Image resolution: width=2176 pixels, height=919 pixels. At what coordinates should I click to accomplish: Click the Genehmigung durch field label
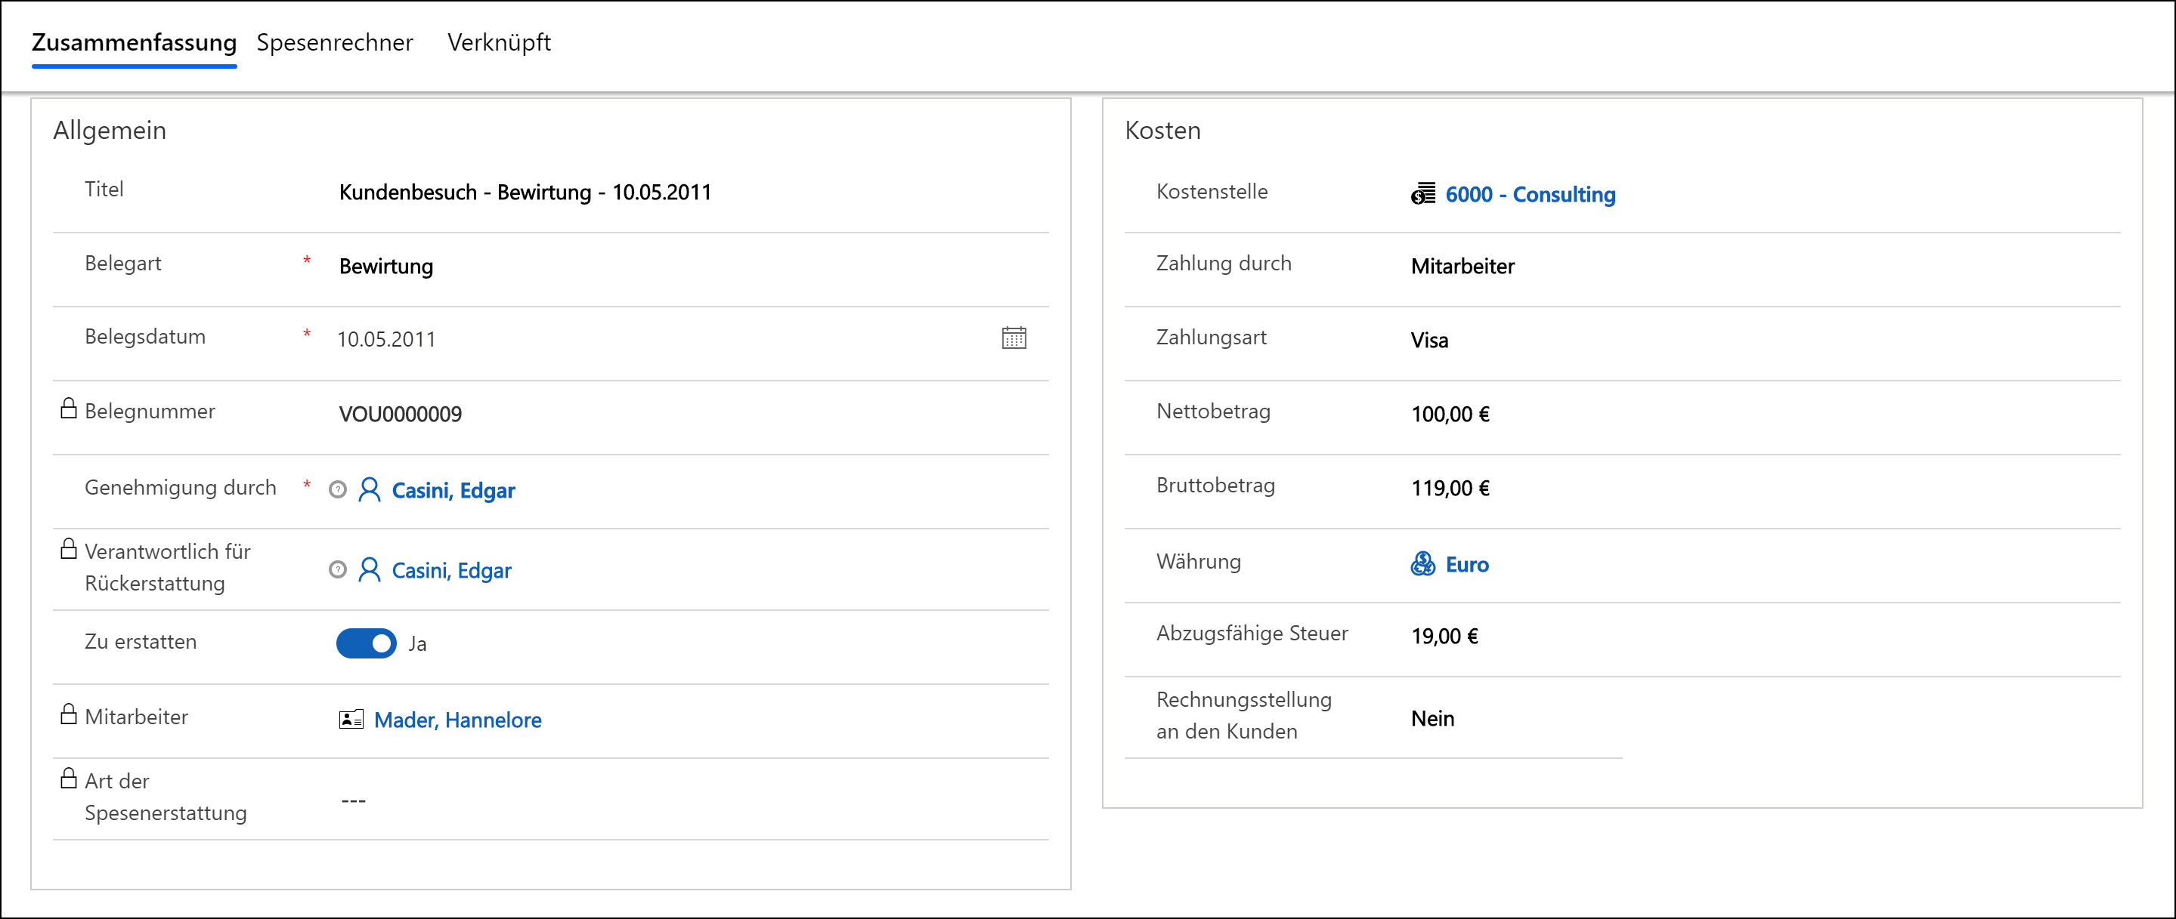point(181,487)
